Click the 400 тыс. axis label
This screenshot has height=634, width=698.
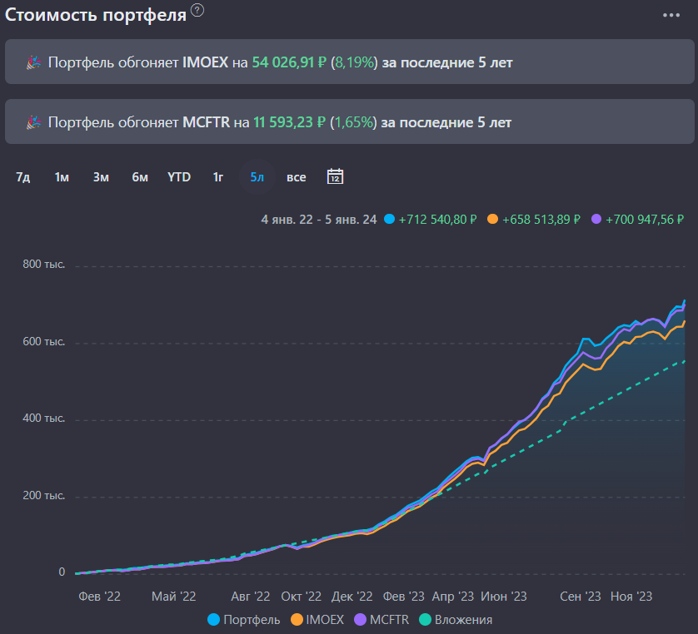point(44,419)
